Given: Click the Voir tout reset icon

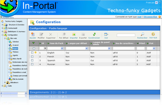Looking at the screenshot, I should tap(153, 34).
